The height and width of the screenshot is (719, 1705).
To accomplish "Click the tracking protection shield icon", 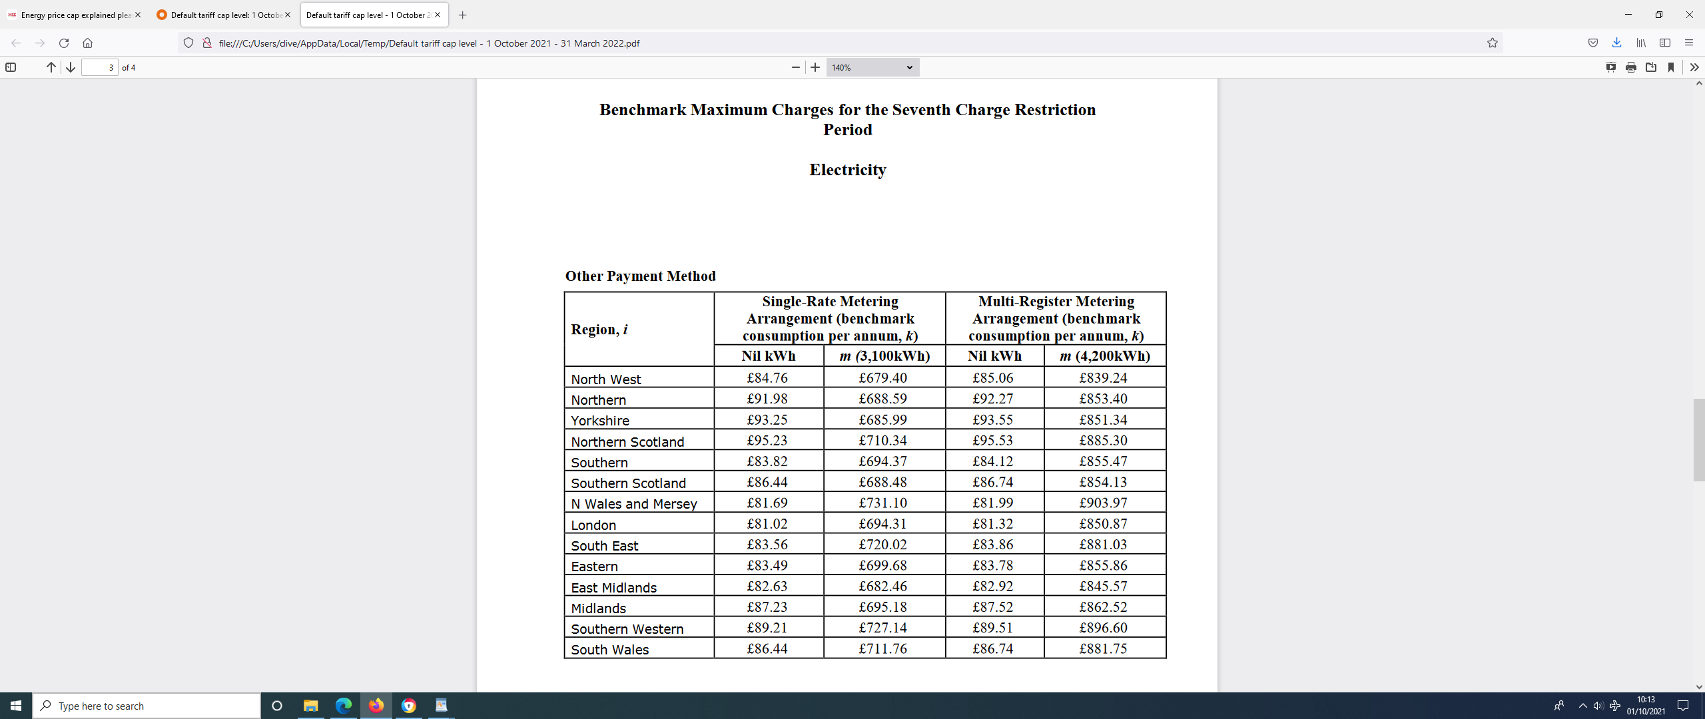I will pos(188,43).
